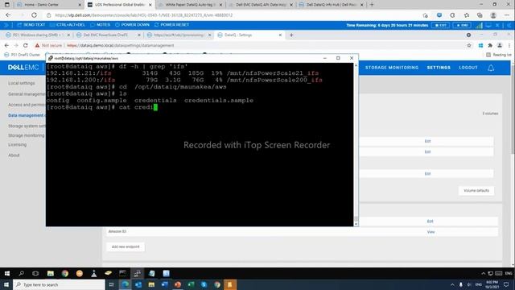The image size is (515, 290).
Task: Click PuTTY icon on inner VM taskbar
Action: pos(138,273)
